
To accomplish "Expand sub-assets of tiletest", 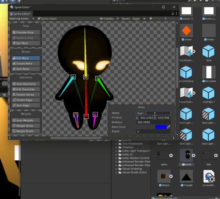I will [171, 176].
